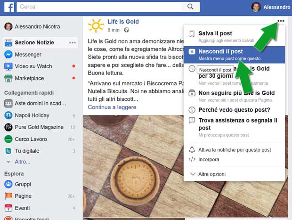Open Alessandro profile name in header
292x220 pixels.
(277, 7)
